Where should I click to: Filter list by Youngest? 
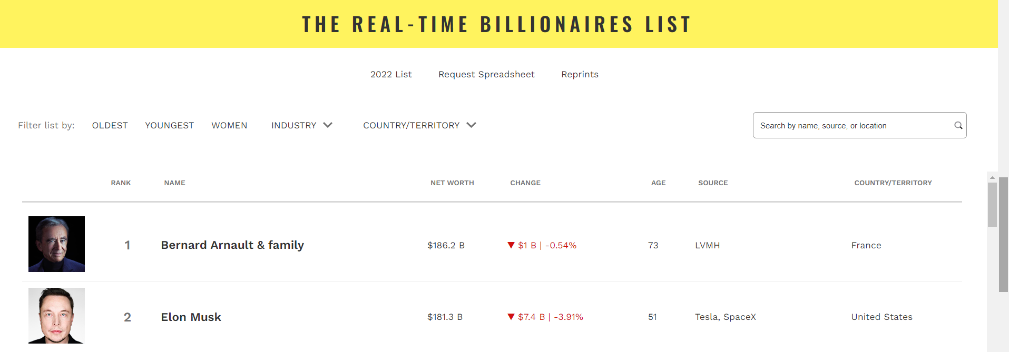[169, 125]
